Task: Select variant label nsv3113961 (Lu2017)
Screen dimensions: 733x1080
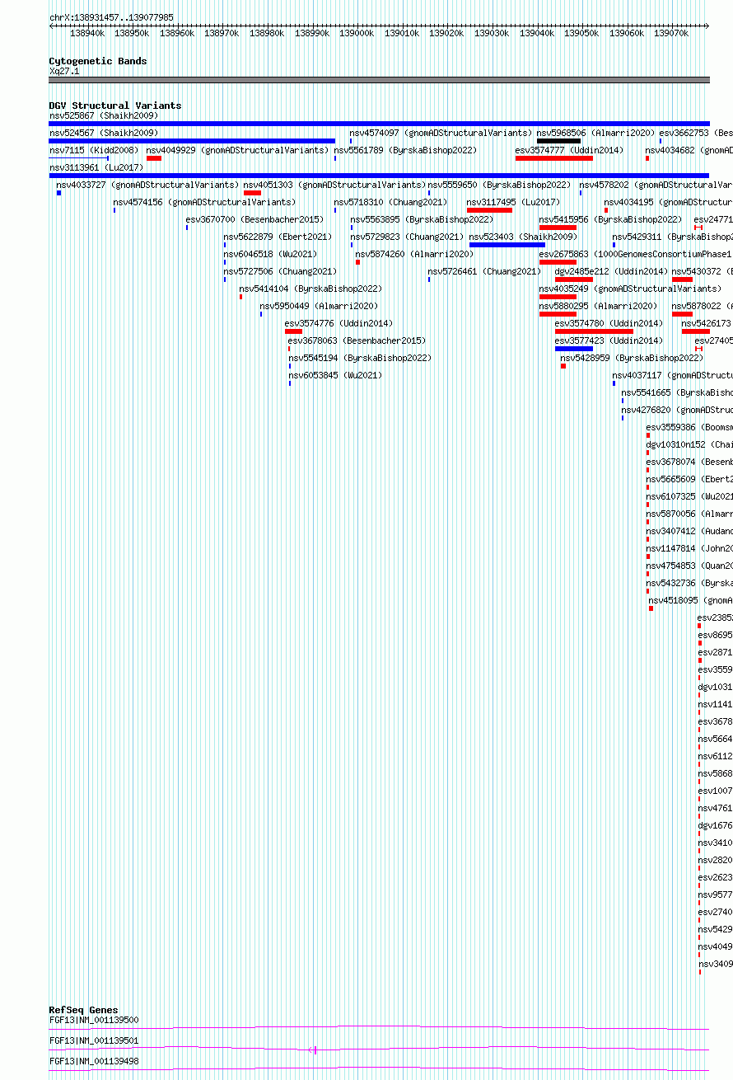Action: [96, 167]
